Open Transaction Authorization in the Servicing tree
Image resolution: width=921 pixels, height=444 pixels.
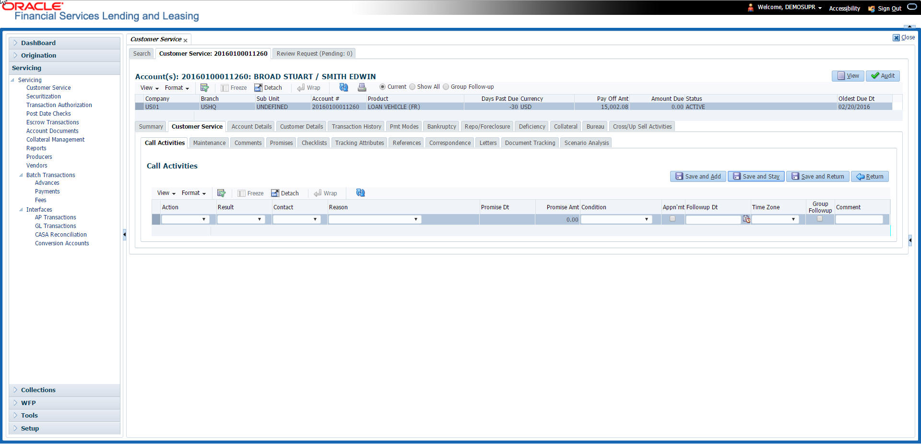pyautogui.click(x=59, y=105)
